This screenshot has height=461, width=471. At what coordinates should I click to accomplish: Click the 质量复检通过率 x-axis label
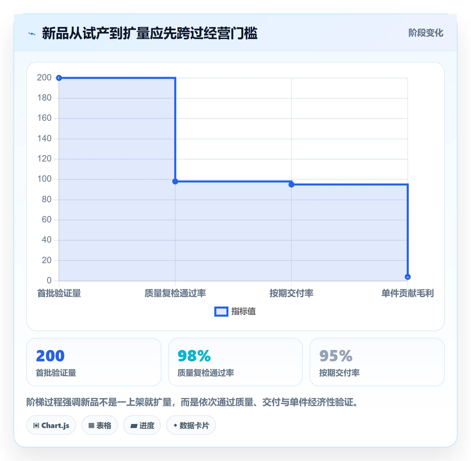175,293
